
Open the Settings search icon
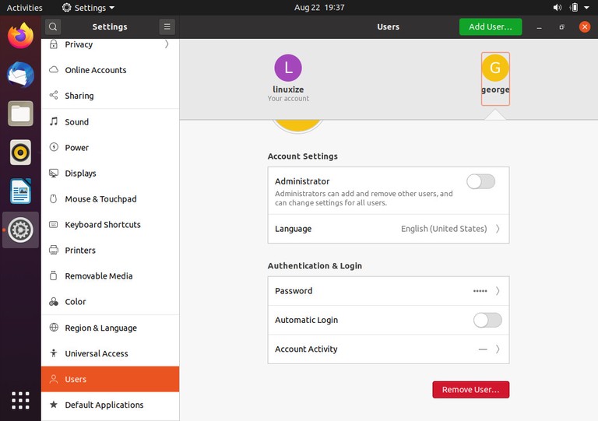point(53,26)
